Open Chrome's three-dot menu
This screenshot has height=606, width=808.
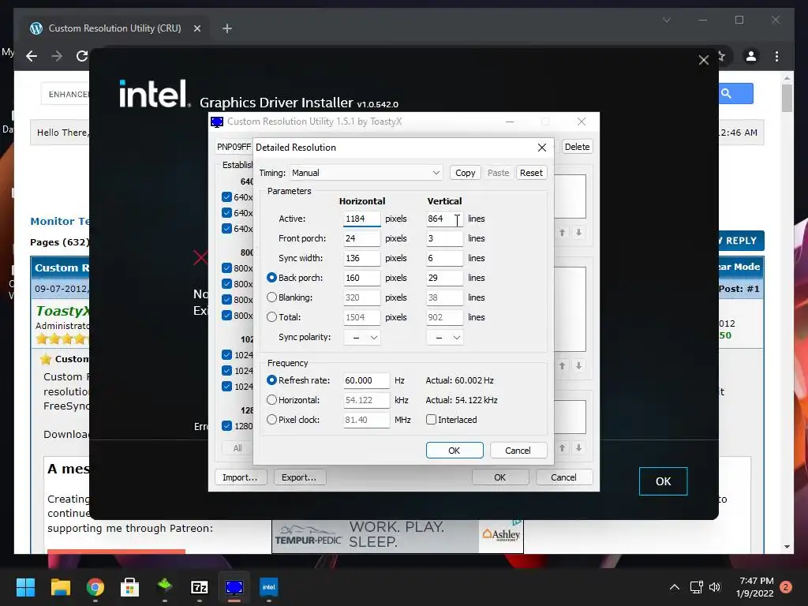tap(776, 56)
